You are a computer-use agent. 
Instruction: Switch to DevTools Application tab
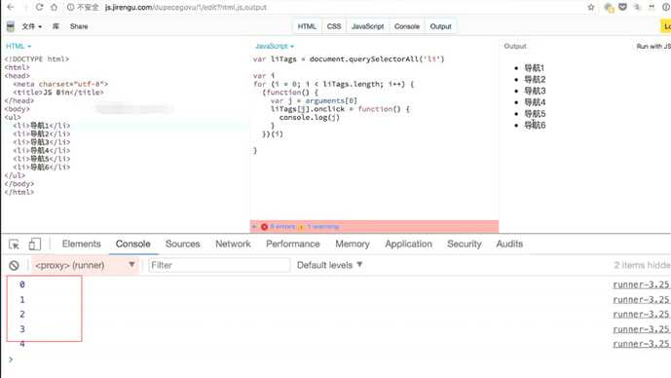click(408, 244)
